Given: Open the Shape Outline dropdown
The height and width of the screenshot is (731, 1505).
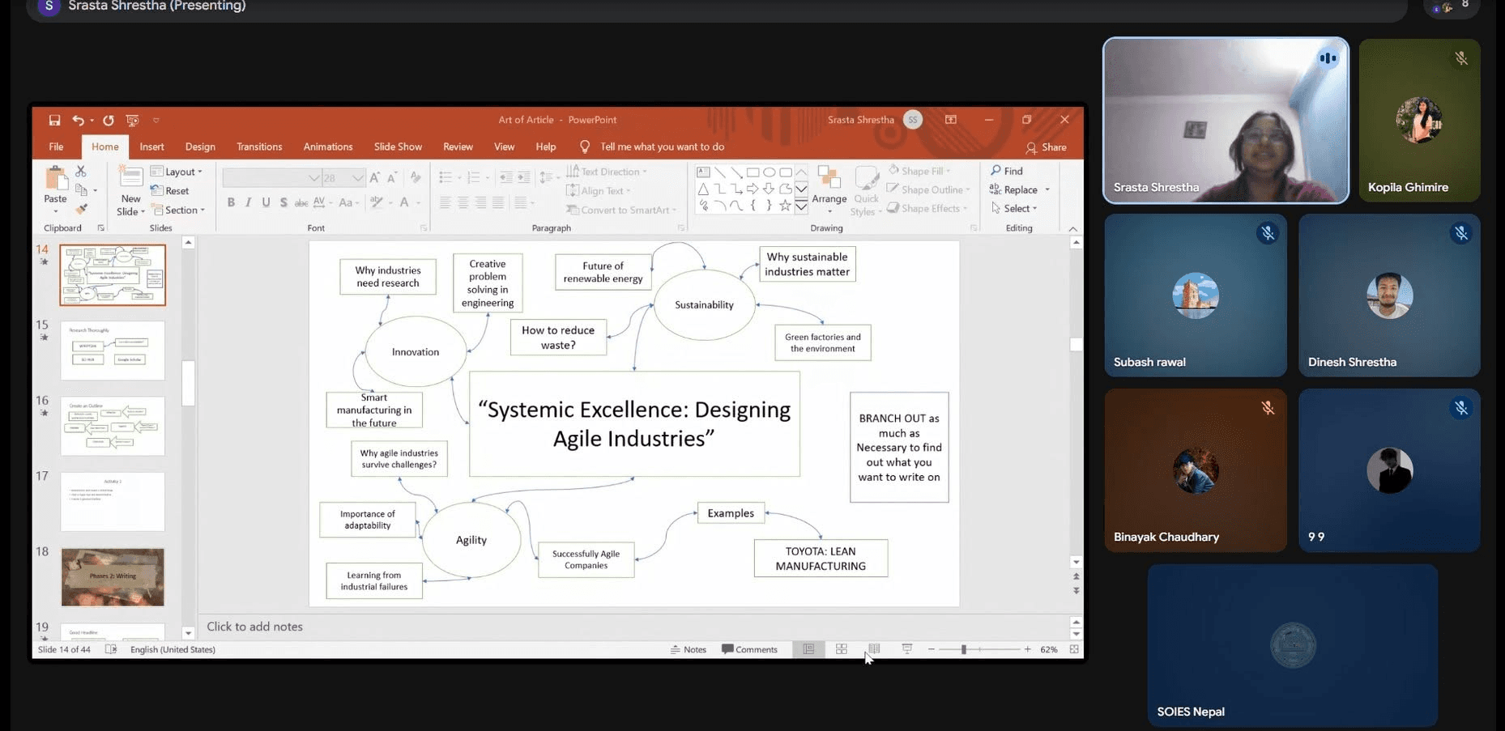Looking at the screenshot, I should [x=928, y=189].
